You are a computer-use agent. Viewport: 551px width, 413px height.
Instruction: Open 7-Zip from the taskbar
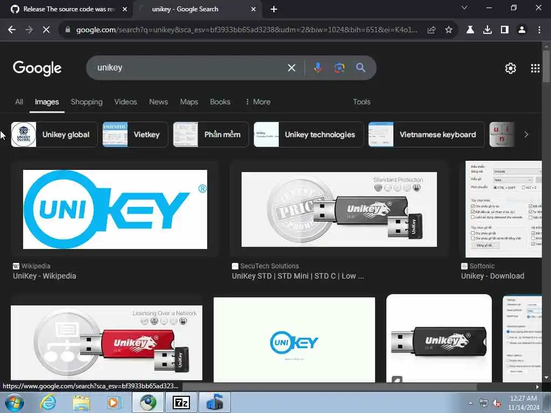click(181, 402)
